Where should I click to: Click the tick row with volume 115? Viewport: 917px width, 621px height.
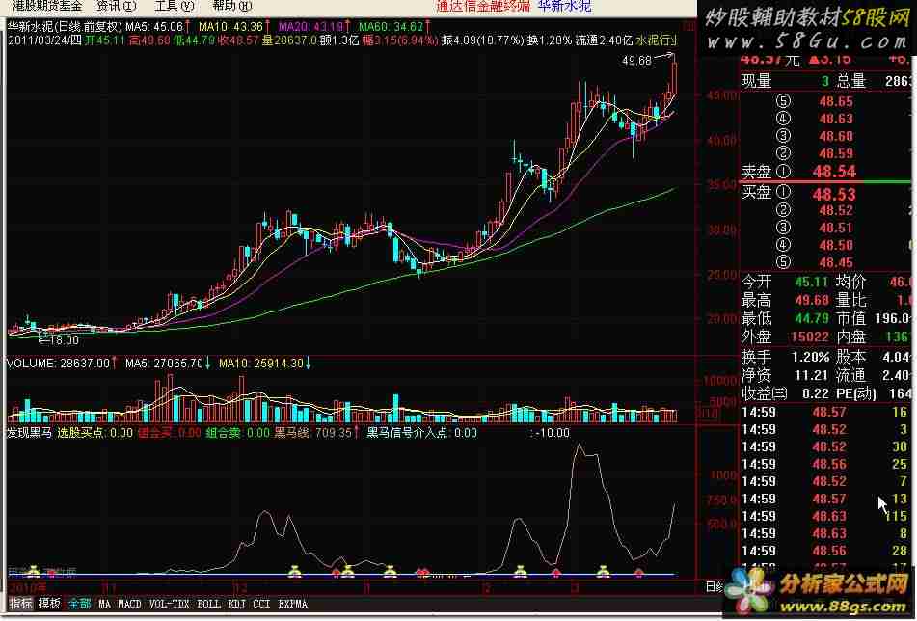tap(824, 516)
